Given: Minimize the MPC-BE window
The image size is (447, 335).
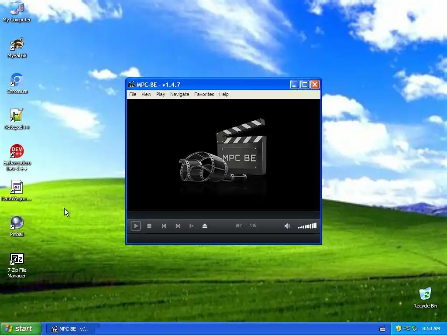Looking at the screenshot, I should (295, 85).
